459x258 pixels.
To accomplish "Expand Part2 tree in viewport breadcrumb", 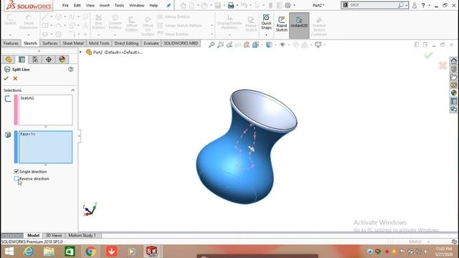I will click(x=80, y=52).
